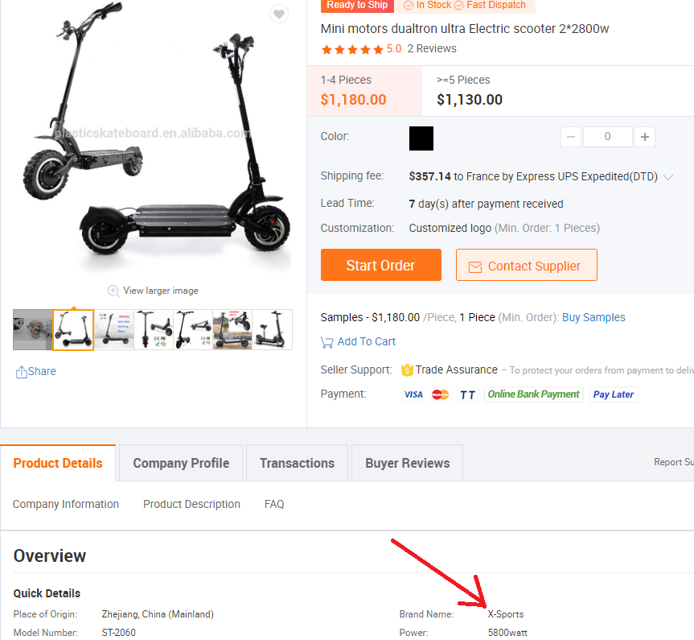694x640 pixels.
Task: Click the Share icon below thumbnails
Action: [21, 371]
